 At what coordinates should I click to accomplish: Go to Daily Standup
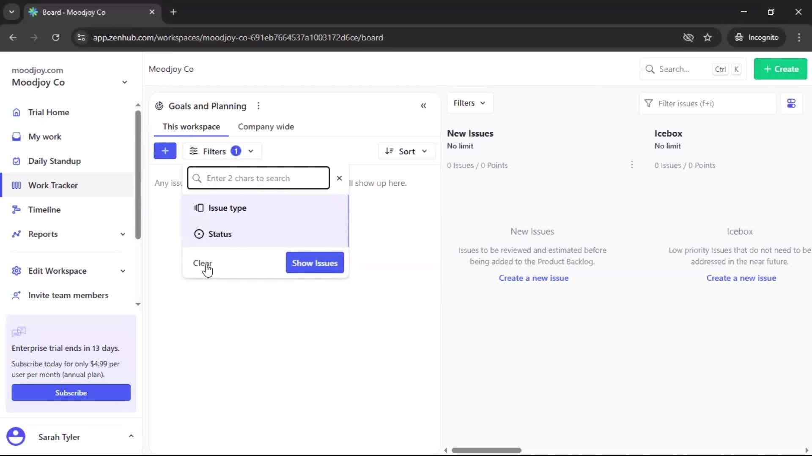pyautogui.click(x=54, y=161)
